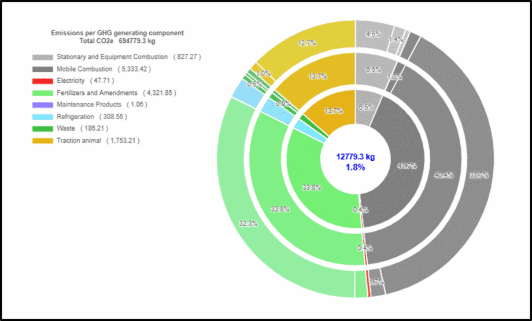This screenshot has width=532, height=321.
Task: Click the purple Maintenance Products legend swatch
Action: point(43,105)
